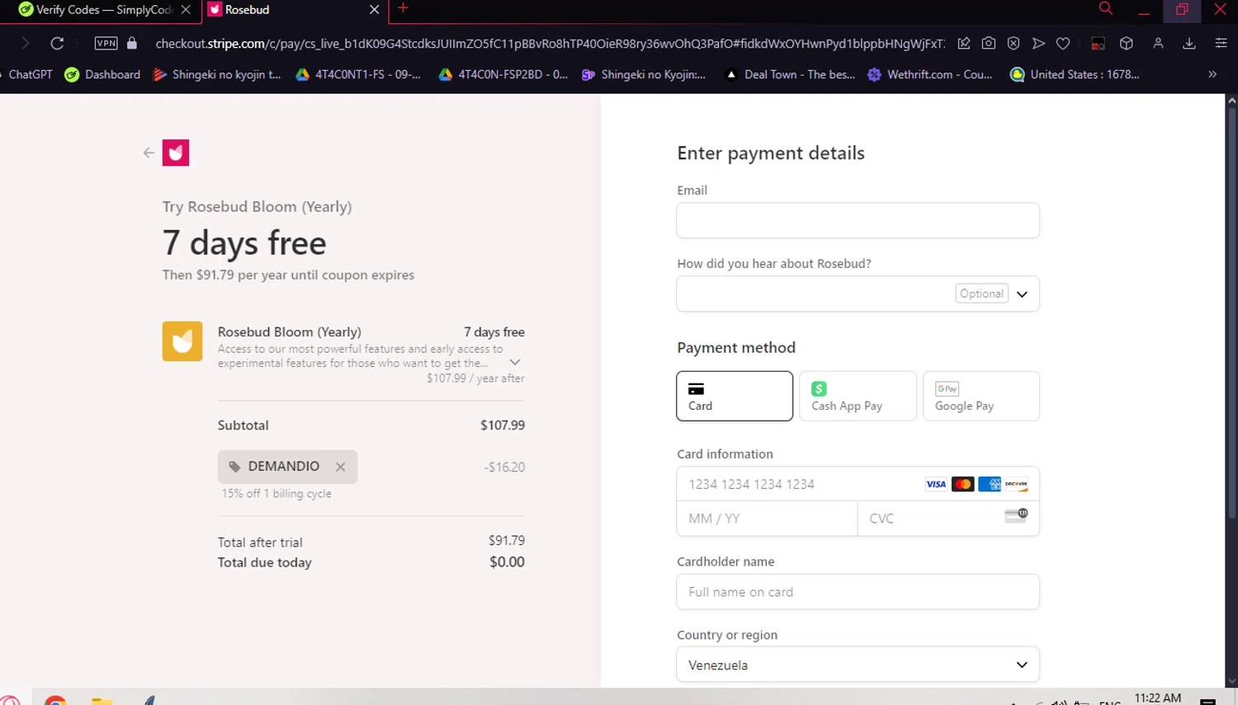Image resolution: width=1238 pixels, height=705 pixels.
Task: Open the extensions cube icon
Action: 1127,43
